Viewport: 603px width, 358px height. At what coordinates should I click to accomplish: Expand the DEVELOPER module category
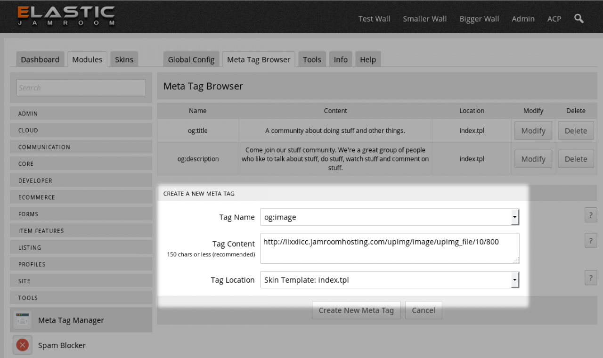pos(81,180)
